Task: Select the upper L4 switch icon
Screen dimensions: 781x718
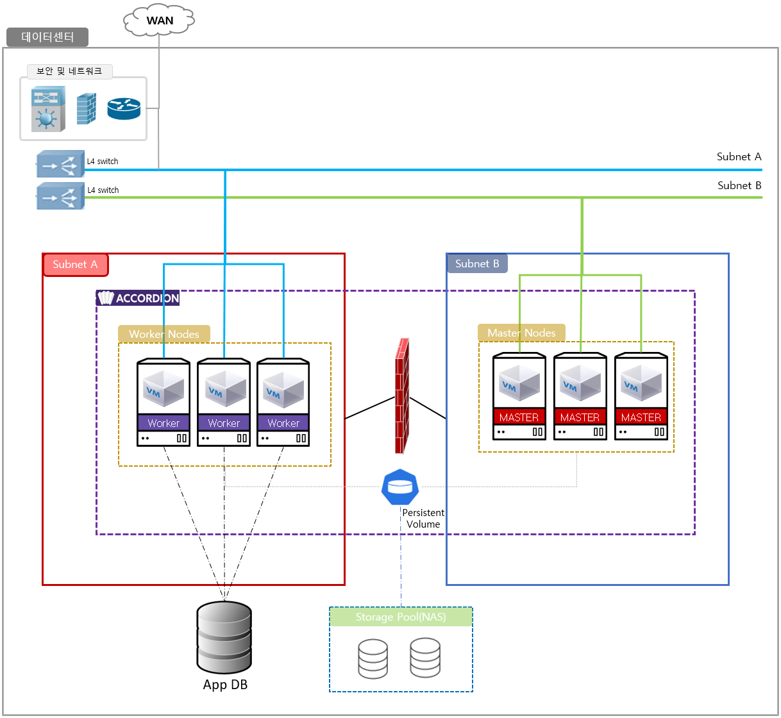Action: tap(60, 164)
